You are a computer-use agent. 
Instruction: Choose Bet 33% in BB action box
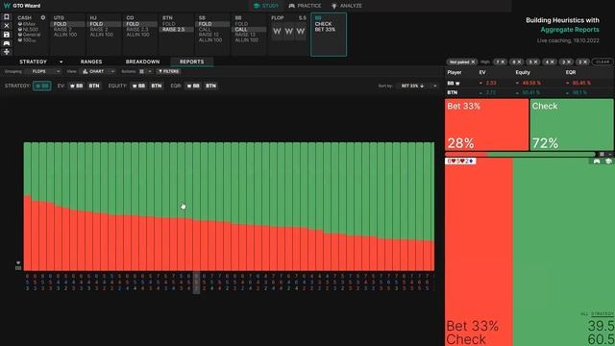[325, 30]
